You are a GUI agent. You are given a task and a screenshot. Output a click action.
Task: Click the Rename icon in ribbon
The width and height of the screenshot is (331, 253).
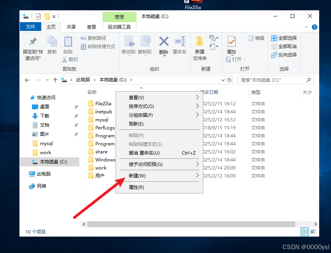[180, 41]
